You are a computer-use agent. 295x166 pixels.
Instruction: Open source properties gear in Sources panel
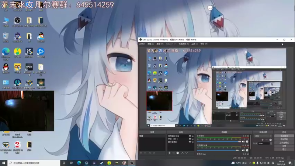[178, 153]
